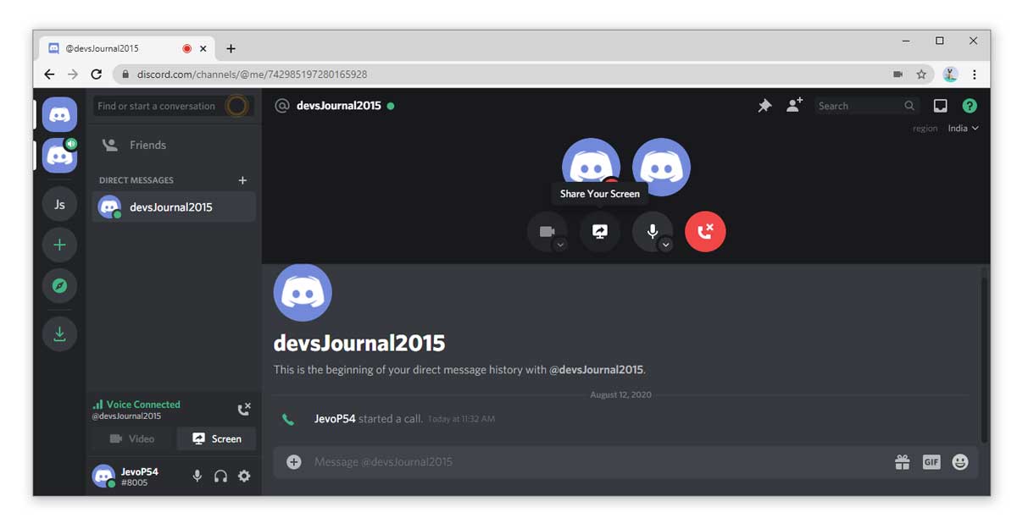Bookmark page with star icon
This screenshot has height=518, width=1017.
(921, 74)
